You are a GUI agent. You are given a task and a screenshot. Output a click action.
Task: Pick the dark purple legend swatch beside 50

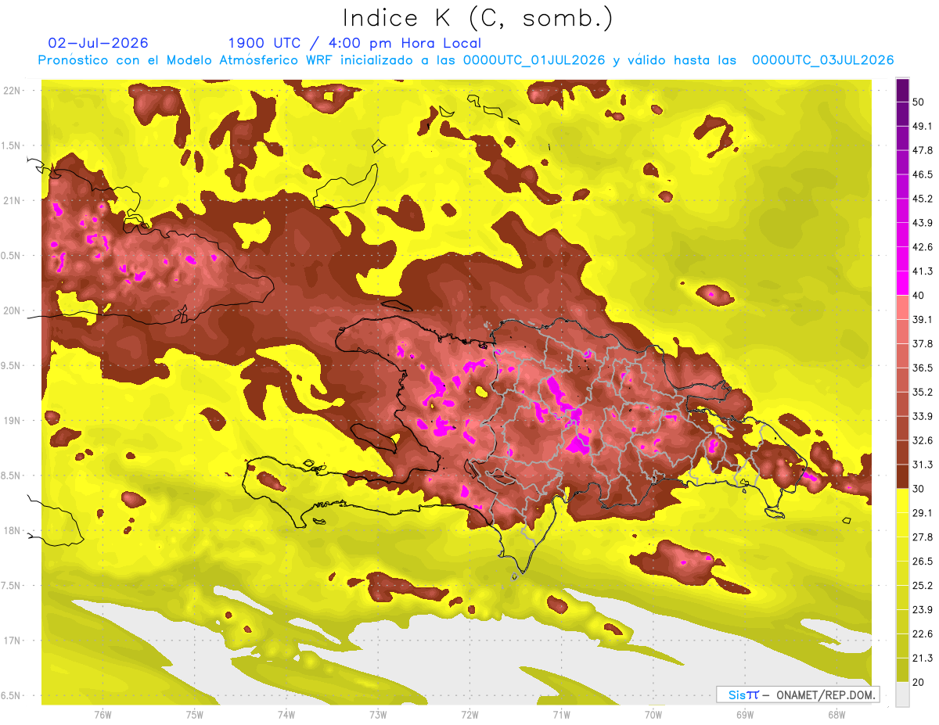click(902, 91)
